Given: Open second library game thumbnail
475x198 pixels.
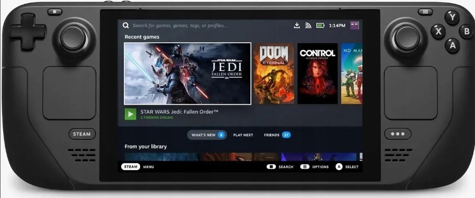Looking at the screenshot, I should (x=240, y=157).
